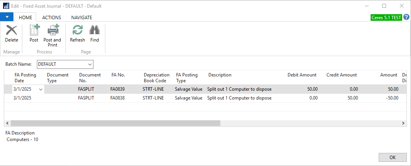Open the FA Posting Date dropdown arrow
This screenshot has width=411, height=166.
coord(41,89)
